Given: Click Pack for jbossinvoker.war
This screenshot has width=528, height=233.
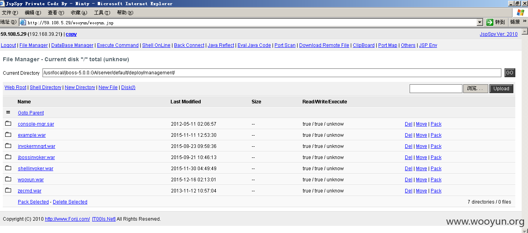Looking at the screenshot, I should click(x=436, y=157).
